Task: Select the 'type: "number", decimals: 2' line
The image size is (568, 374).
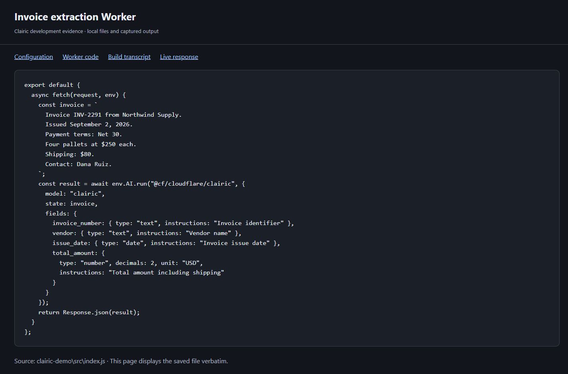Action: click(131, 263)
